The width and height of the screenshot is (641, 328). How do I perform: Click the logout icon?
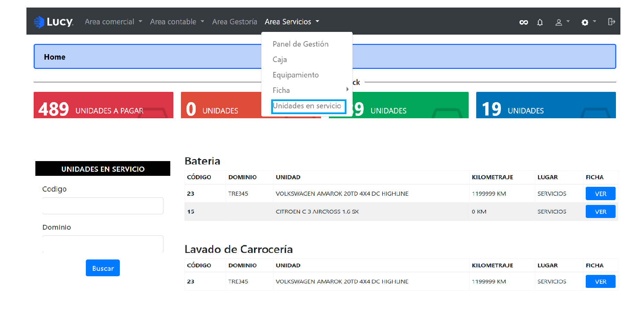pos(611,22)
